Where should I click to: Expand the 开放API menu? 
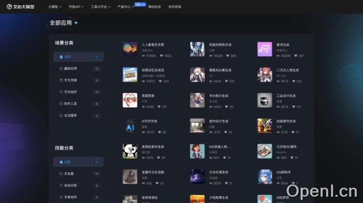click(x=76, y=7)
